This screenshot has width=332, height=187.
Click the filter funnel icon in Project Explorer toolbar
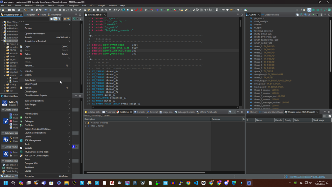pos(59,19)
